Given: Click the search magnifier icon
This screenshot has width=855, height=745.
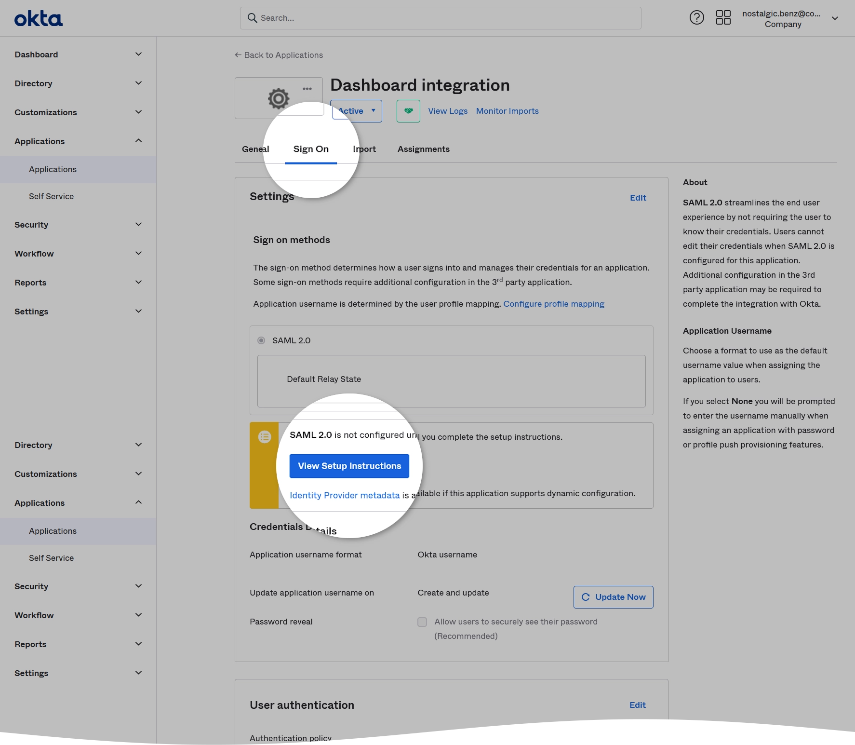Looking at the screenshot, I should [252, 18].
